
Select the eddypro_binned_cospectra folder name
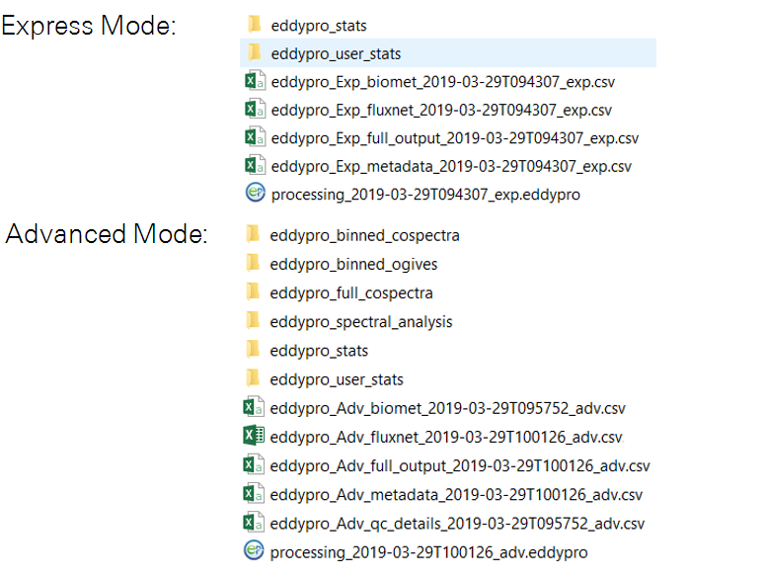pyautogui.click(x=364, y=236)
